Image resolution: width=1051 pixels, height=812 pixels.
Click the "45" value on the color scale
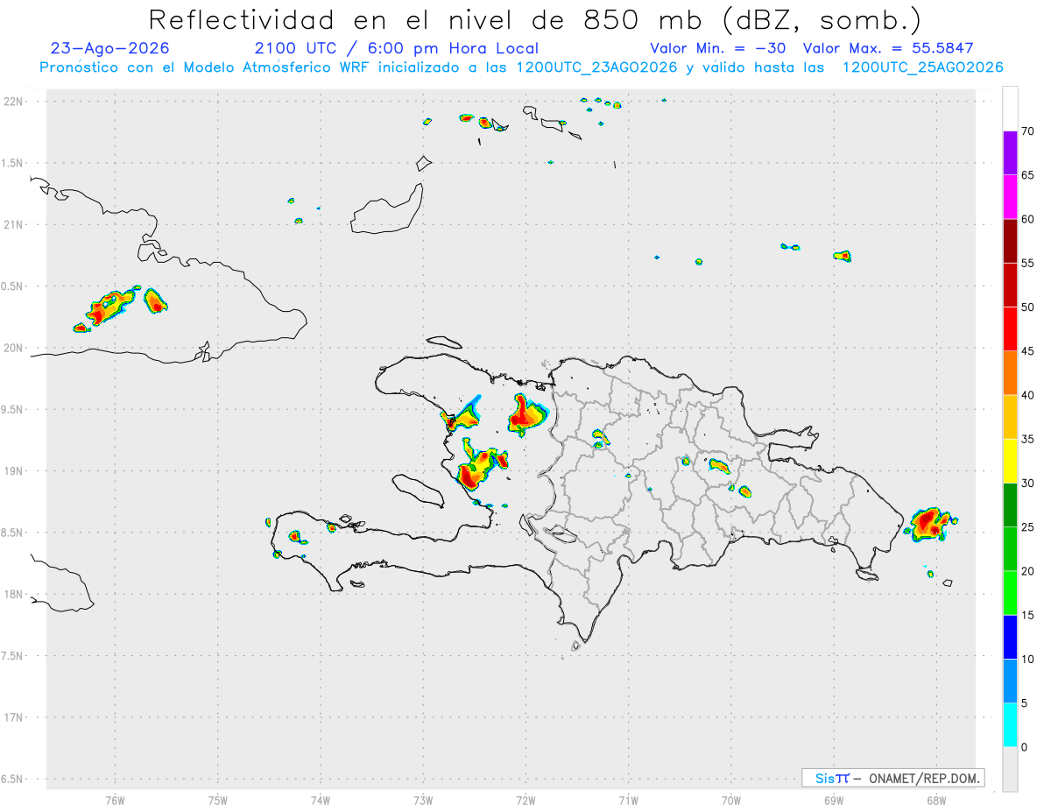click(1028, 351)
